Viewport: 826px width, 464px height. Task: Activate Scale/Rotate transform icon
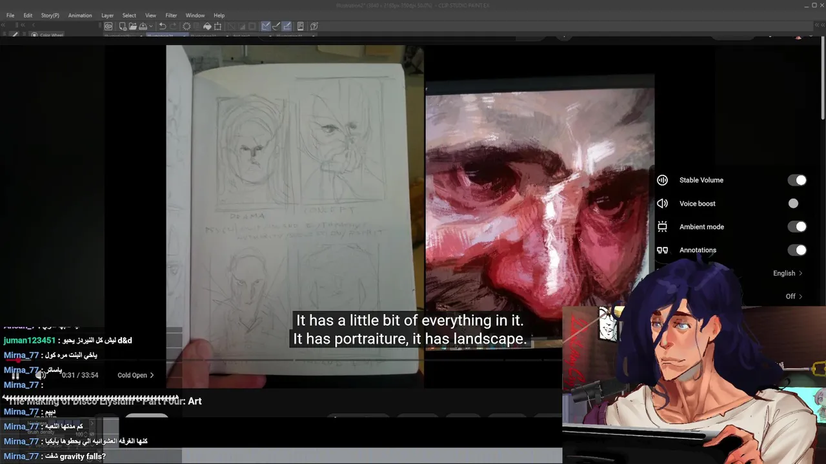coord(217,26)
